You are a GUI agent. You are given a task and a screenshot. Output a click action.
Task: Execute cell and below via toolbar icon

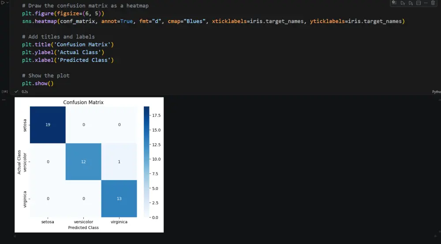pyautogui.click(x=411, y=3)
